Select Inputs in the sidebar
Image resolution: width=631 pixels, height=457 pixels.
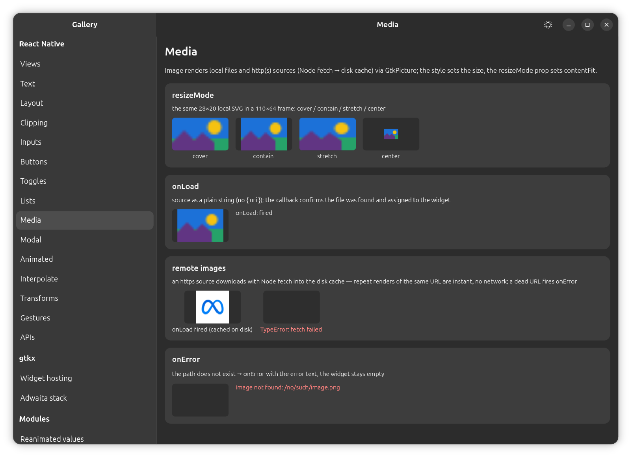pyautogui.click(x=85, y=142)
